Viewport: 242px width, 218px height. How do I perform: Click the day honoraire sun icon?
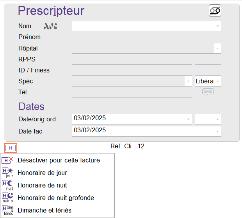[8, 173]
